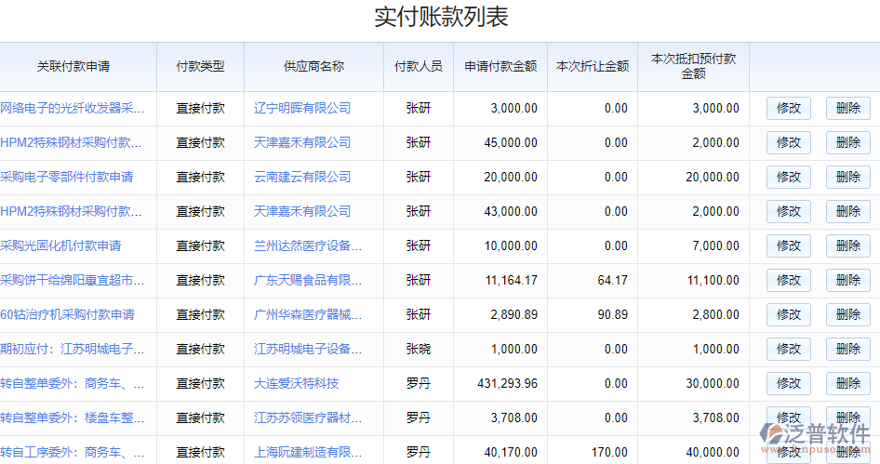Open the 采购电子零部件付款申请 link

tap(67, 177)
